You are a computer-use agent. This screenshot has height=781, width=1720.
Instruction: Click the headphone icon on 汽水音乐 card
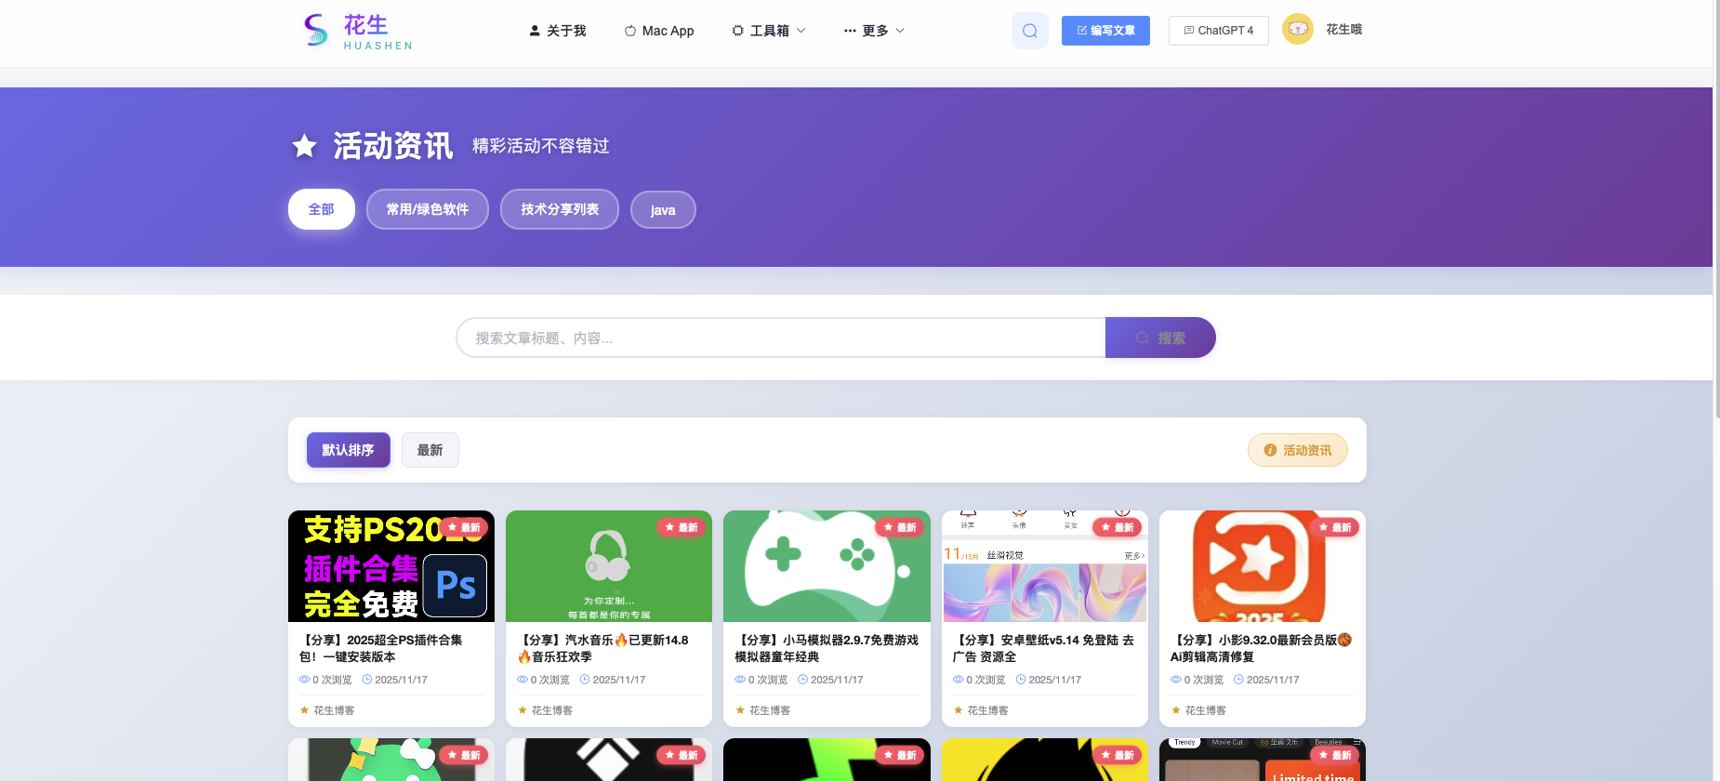click(x=608, y=556)
